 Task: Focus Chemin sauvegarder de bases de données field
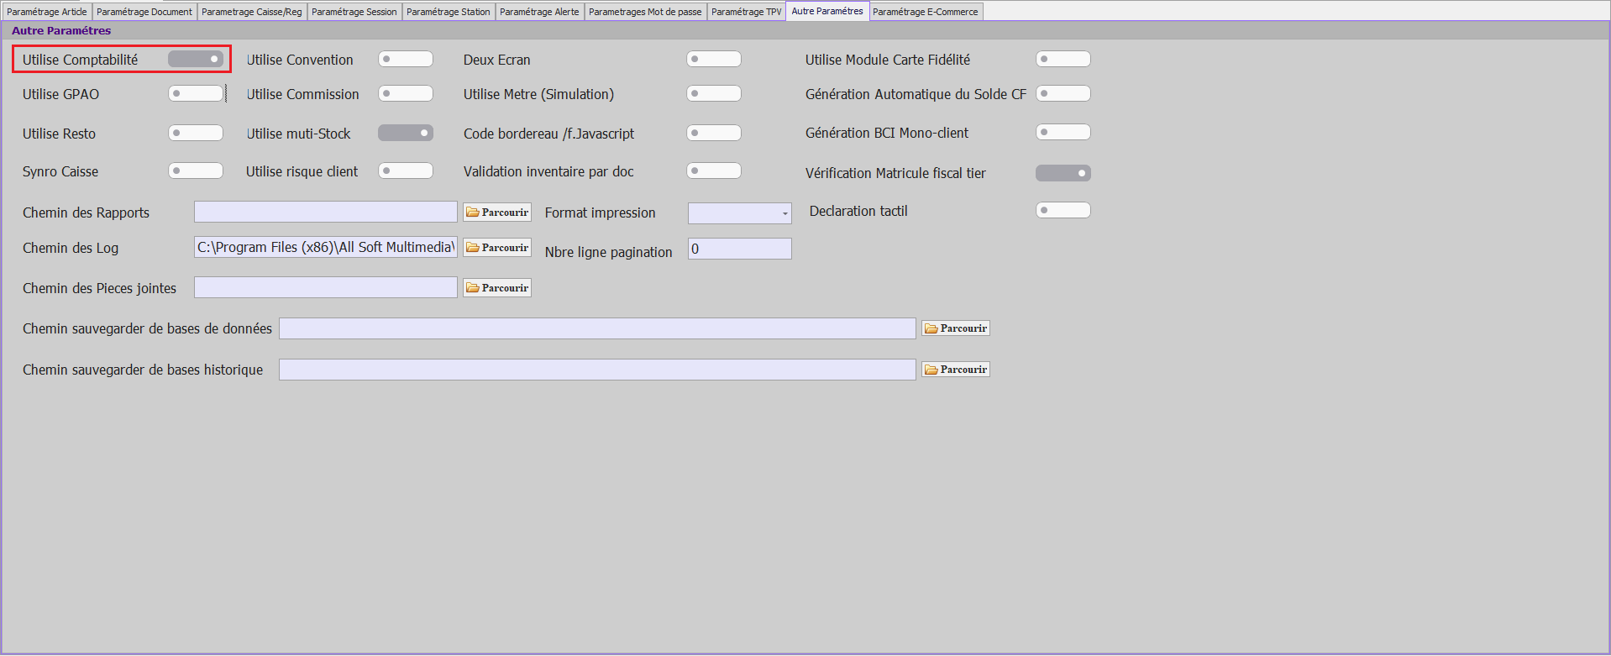click(597, 328)
